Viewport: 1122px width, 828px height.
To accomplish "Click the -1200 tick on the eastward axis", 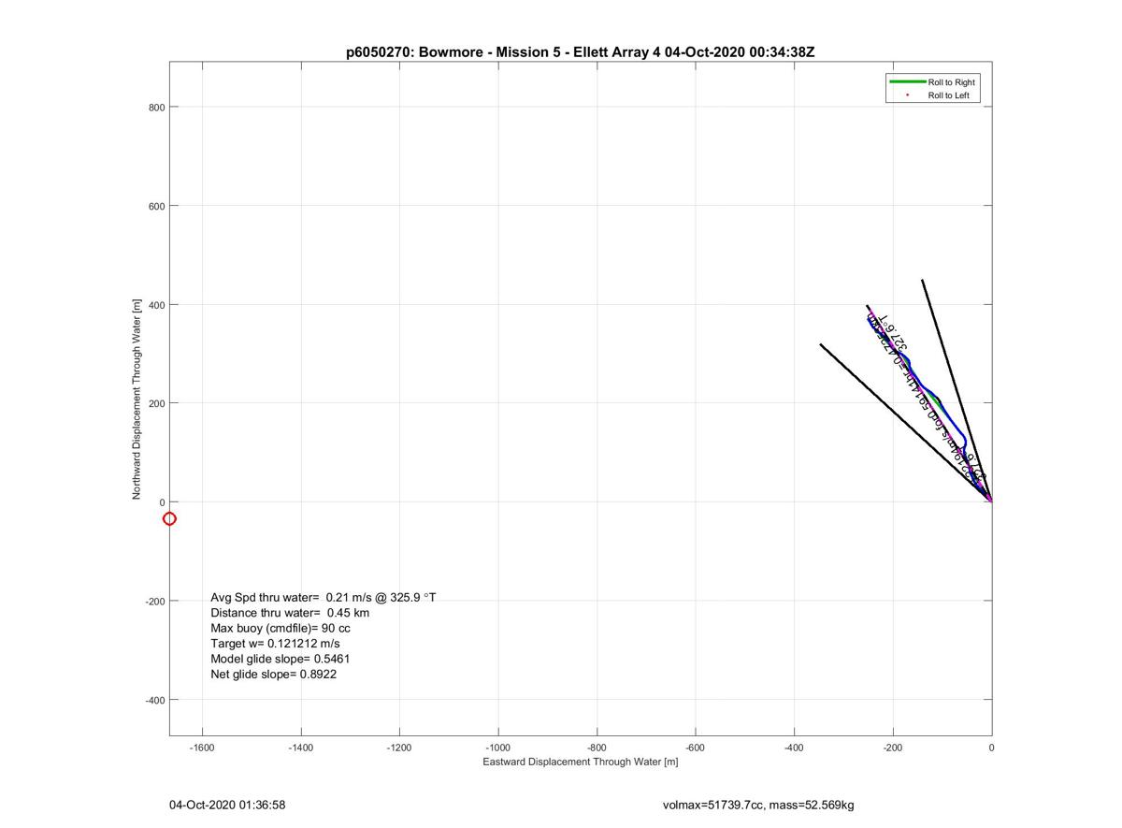I will point(399,748).
